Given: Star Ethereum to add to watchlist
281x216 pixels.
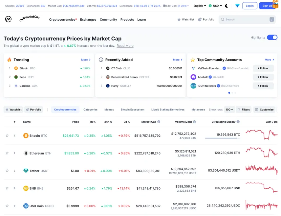Looking at the screenshot, I should point(7,153).
